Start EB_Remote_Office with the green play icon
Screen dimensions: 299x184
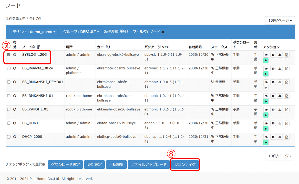pyautogui.click(x=266, y=74)
